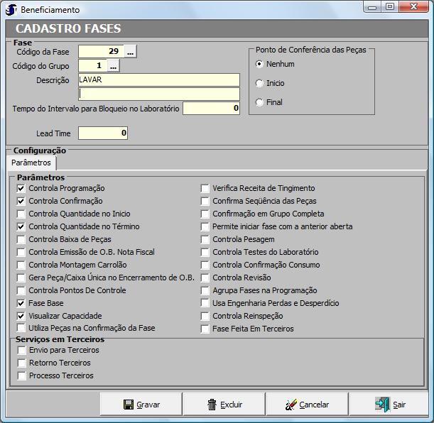
Task: Disable the Fase Base checkbox
Action: point(21,304)
